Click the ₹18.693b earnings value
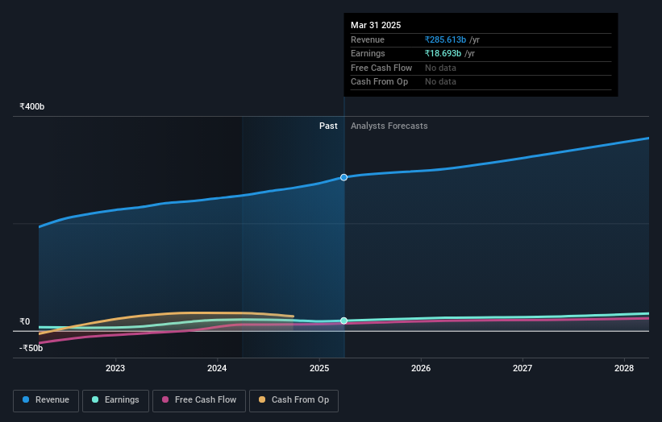 pos(443,53)
